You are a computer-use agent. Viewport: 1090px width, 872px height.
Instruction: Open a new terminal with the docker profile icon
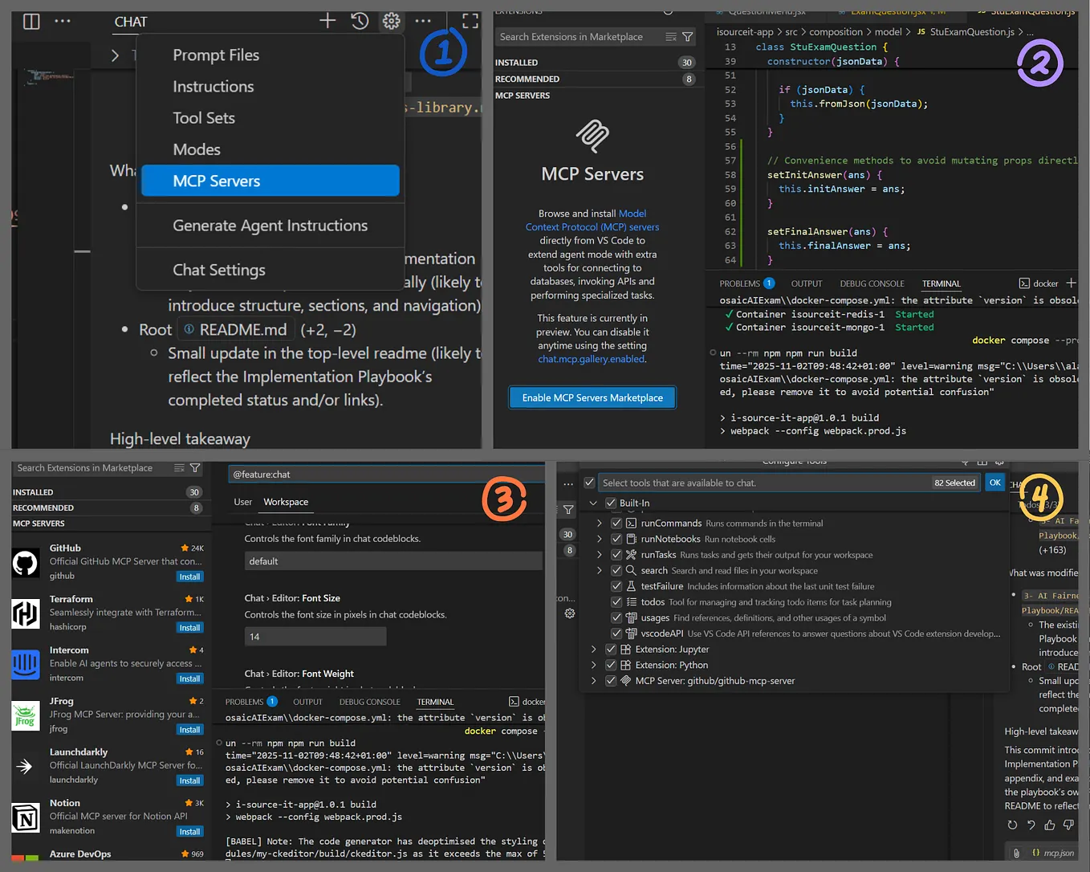[x=1025, y=283]
